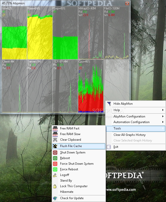This screenshot has height=202, width=166.
Task: Click the Abpmon window title text
Action: pos(13,3)
